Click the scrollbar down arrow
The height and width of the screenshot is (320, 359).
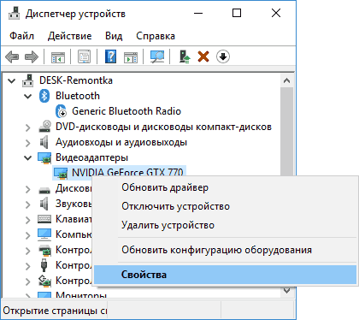coord(287,291)
